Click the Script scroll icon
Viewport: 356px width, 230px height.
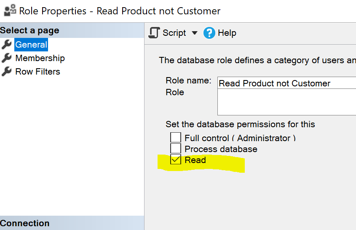(x=154, y=33)
